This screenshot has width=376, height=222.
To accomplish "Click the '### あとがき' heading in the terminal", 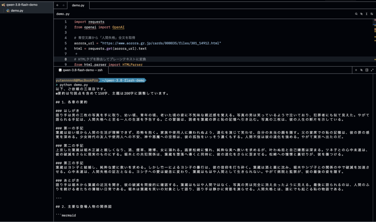I will pyautogui.click(x=68, y=180).
